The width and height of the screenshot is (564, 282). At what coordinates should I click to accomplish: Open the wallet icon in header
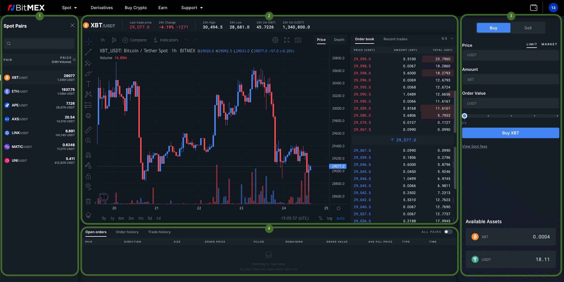click(533, 8)
